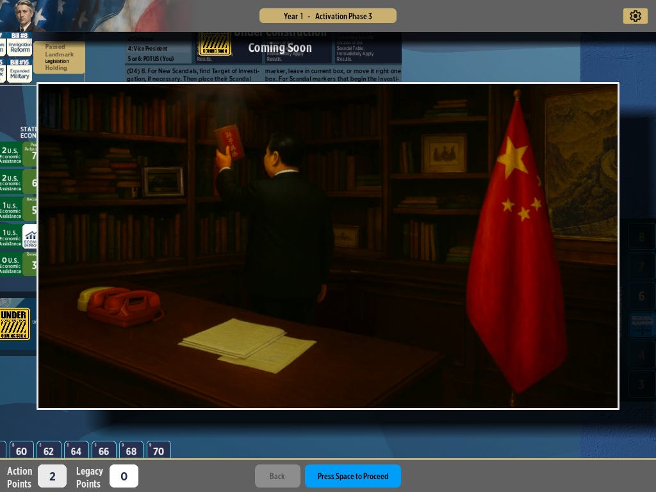Click the Under Construction icon on left
The image size is (656, 492).
[15, 324]
